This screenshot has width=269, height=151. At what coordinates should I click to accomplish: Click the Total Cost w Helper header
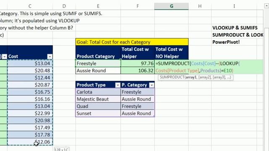coord(137,52)
